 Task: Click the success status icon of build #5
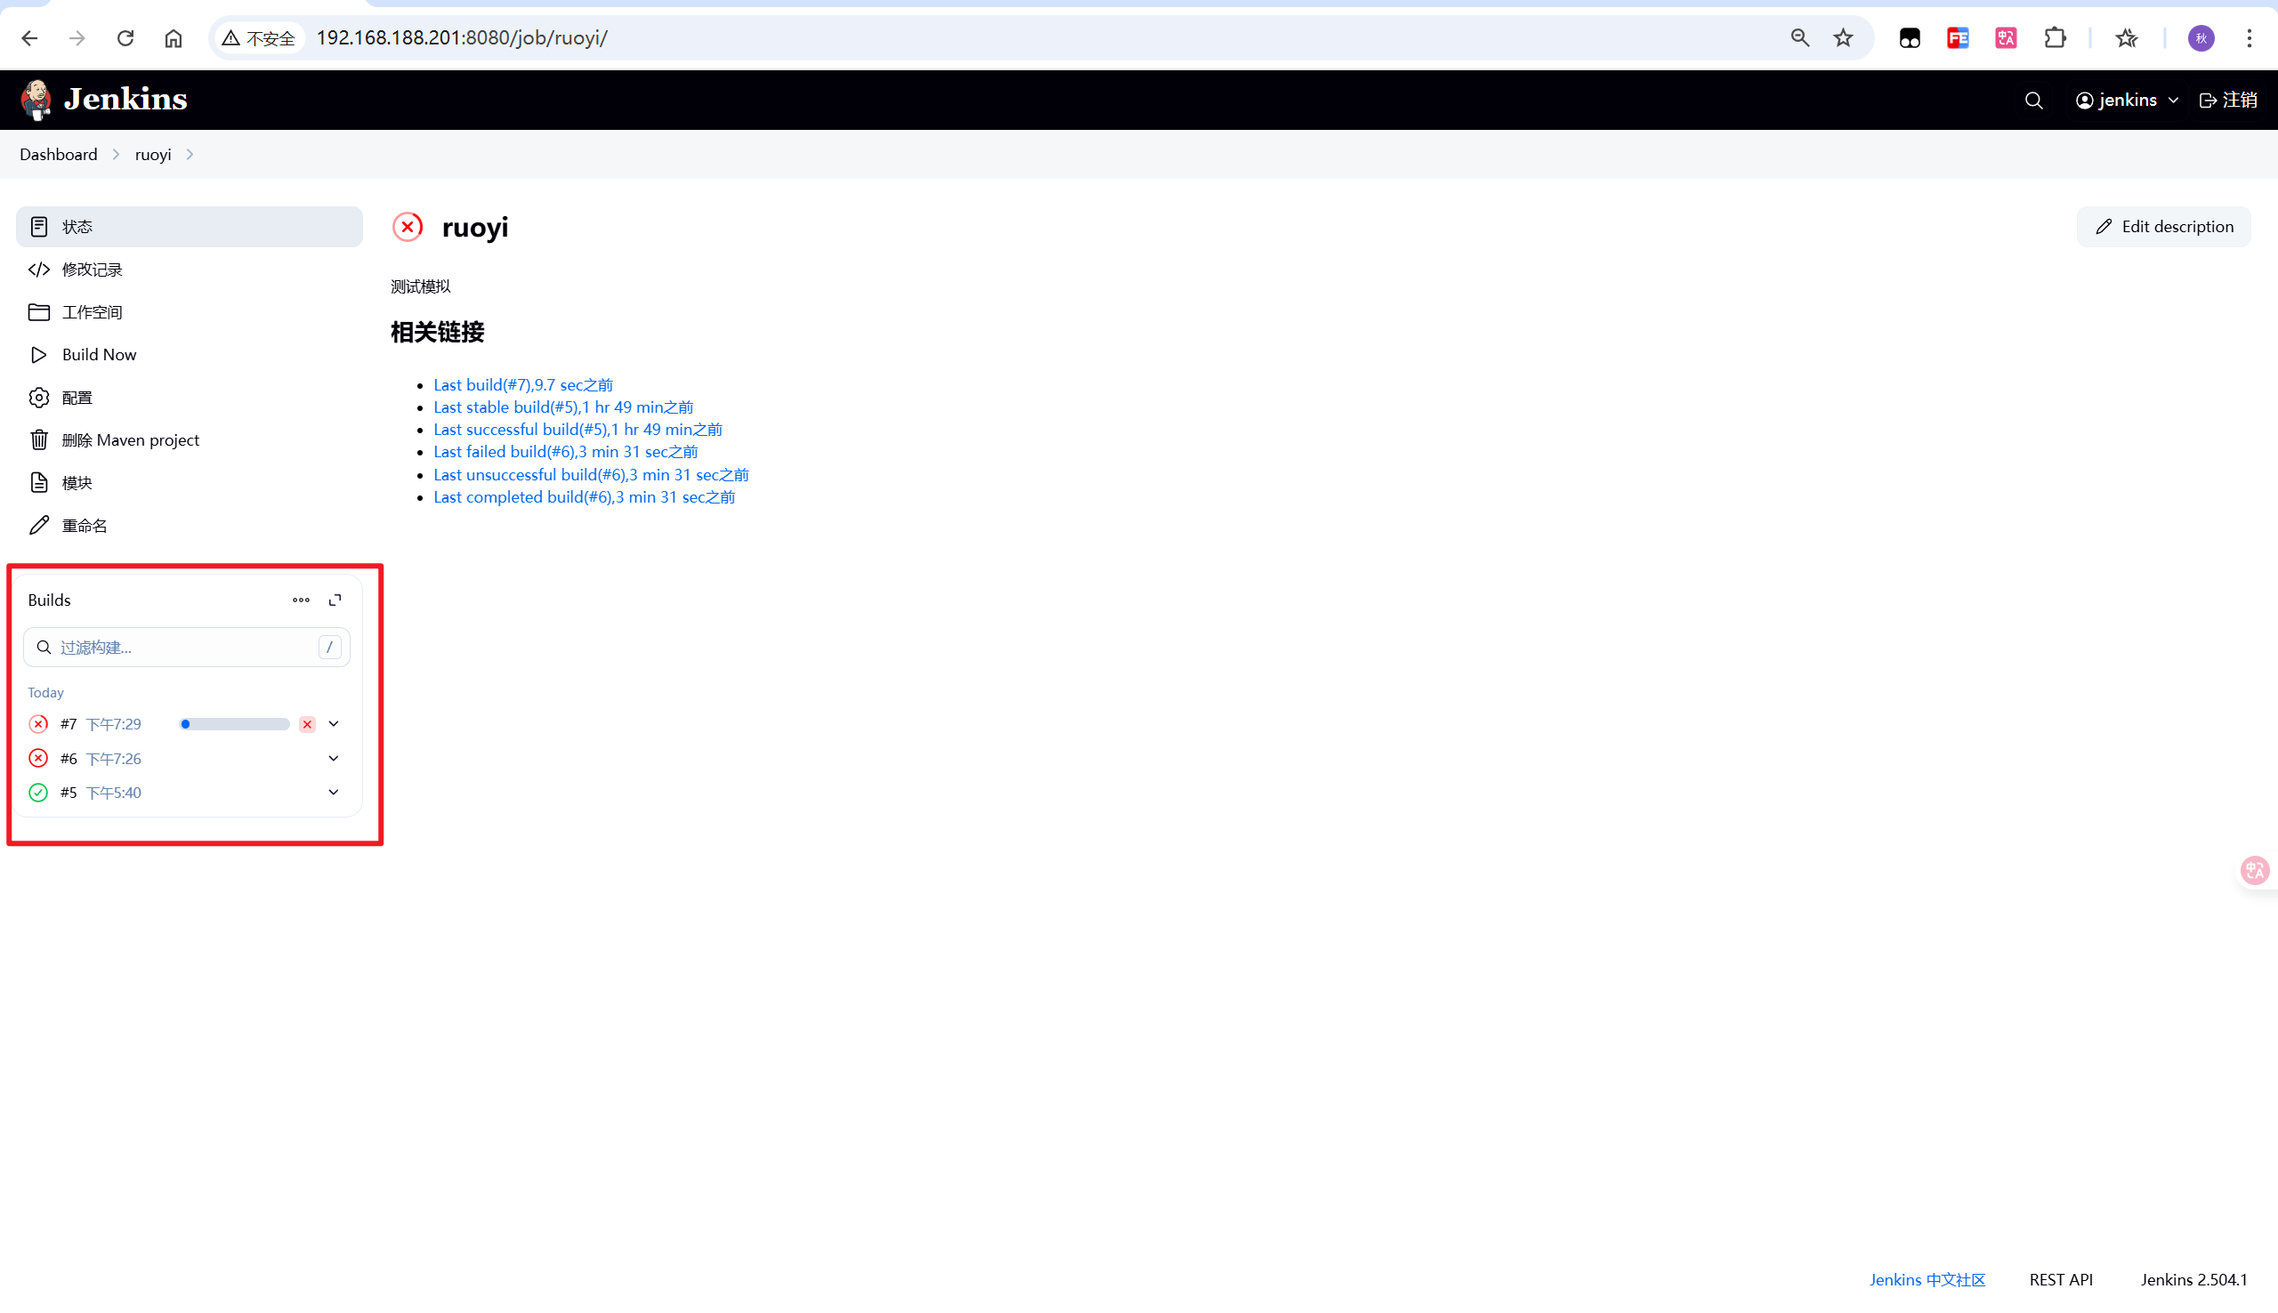point(38,793)
